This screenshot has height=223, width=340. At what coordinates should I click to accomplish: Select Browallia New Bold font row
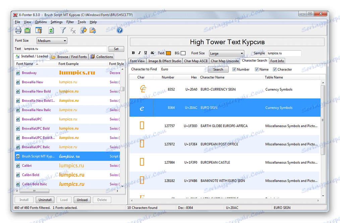(67, 91)
